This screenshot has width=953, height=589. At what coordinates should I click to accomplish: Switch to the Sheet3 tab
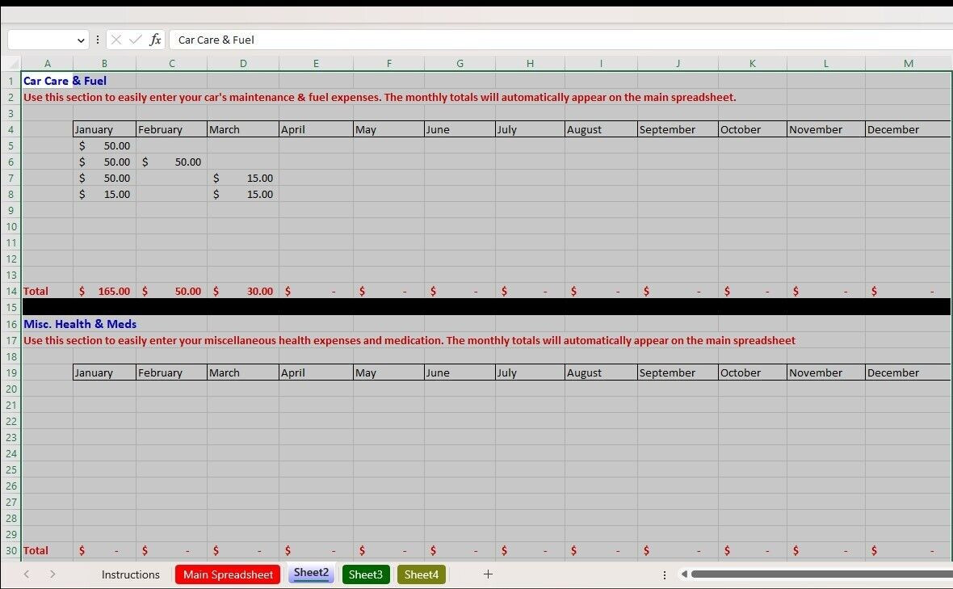pos(366,574)
